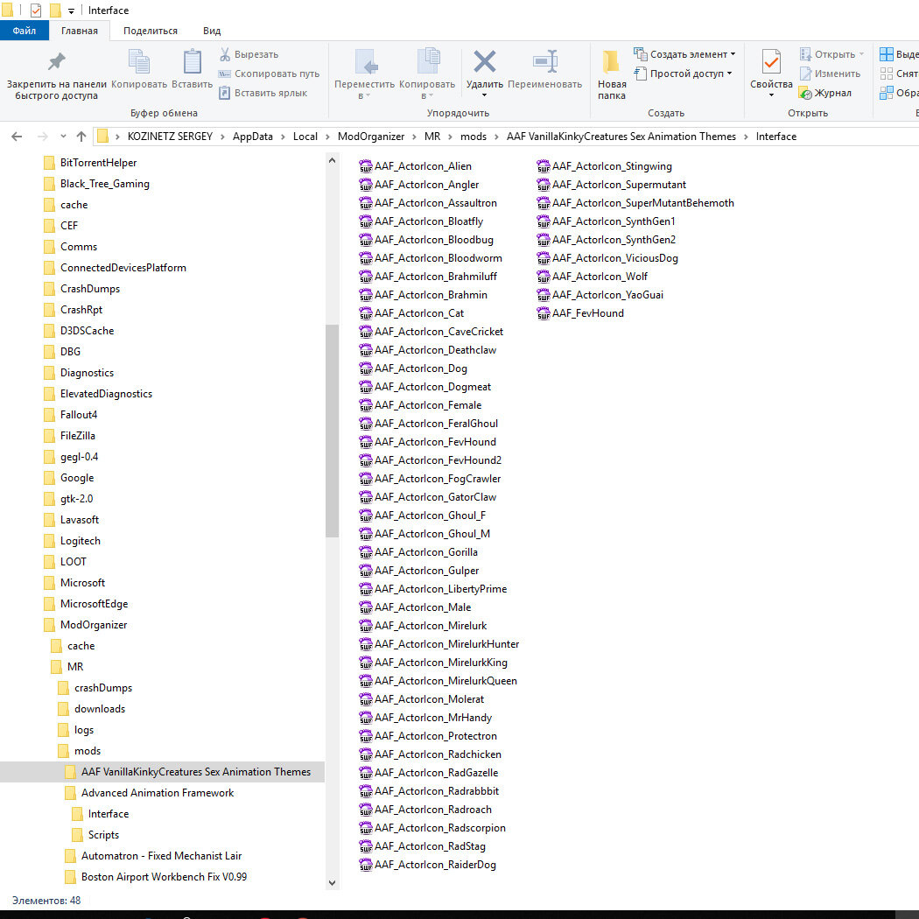
Task: Open the Создать элемент dropdown
Action: (x=684, y=54)
